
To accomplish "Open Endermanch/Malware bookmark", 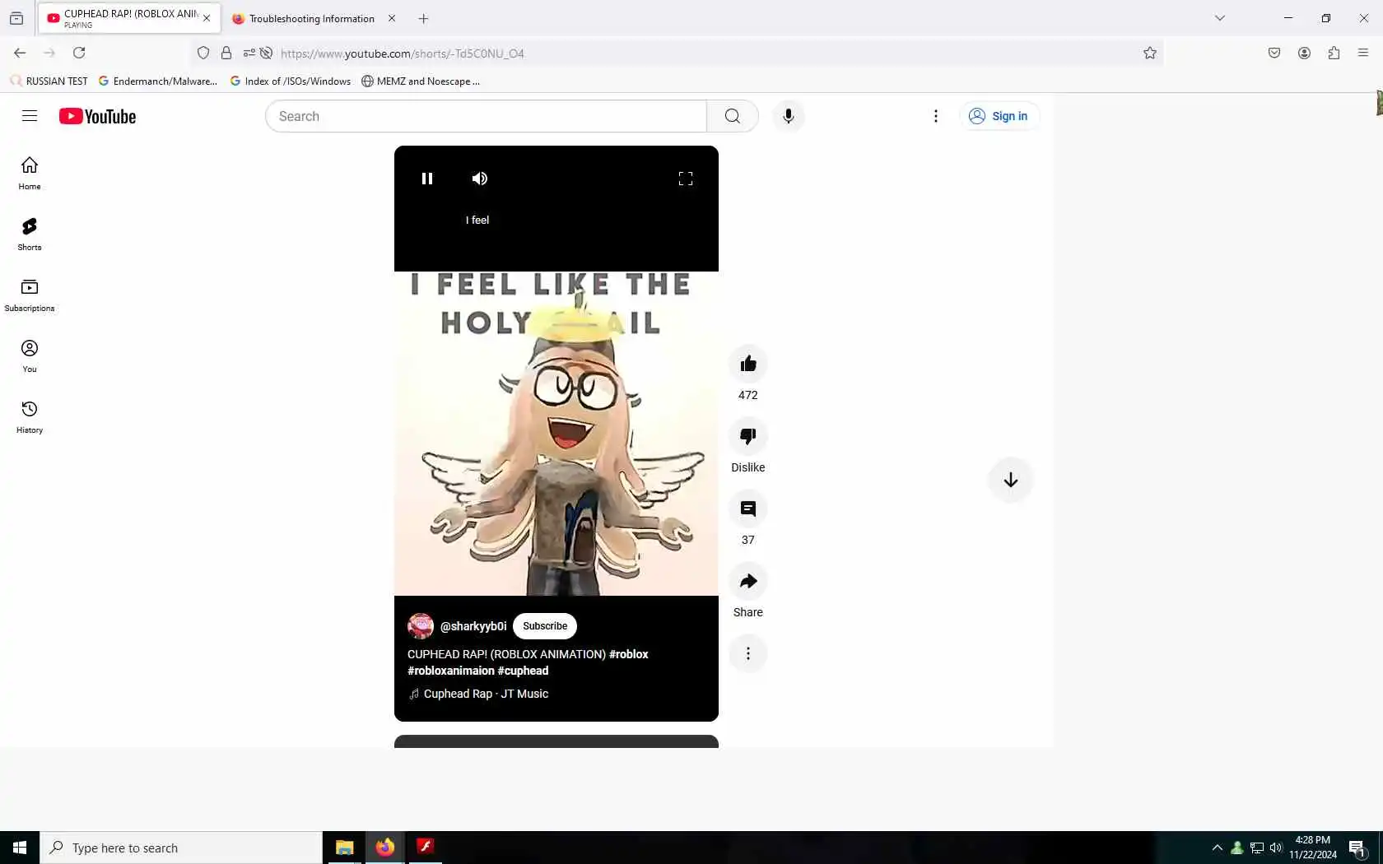I will click(x=158, y=81).
